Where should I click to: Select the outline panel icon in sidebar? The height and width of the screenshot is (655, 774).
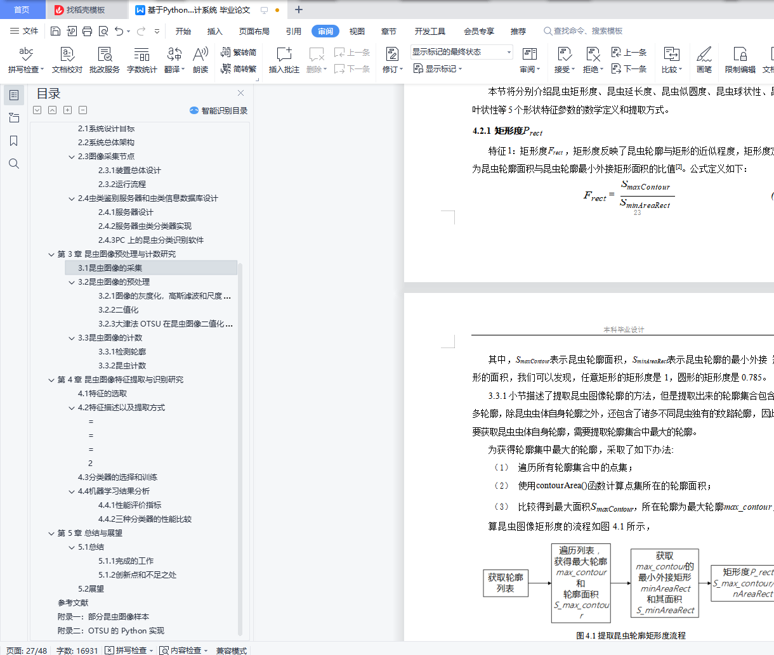click(x=14, y=95)
